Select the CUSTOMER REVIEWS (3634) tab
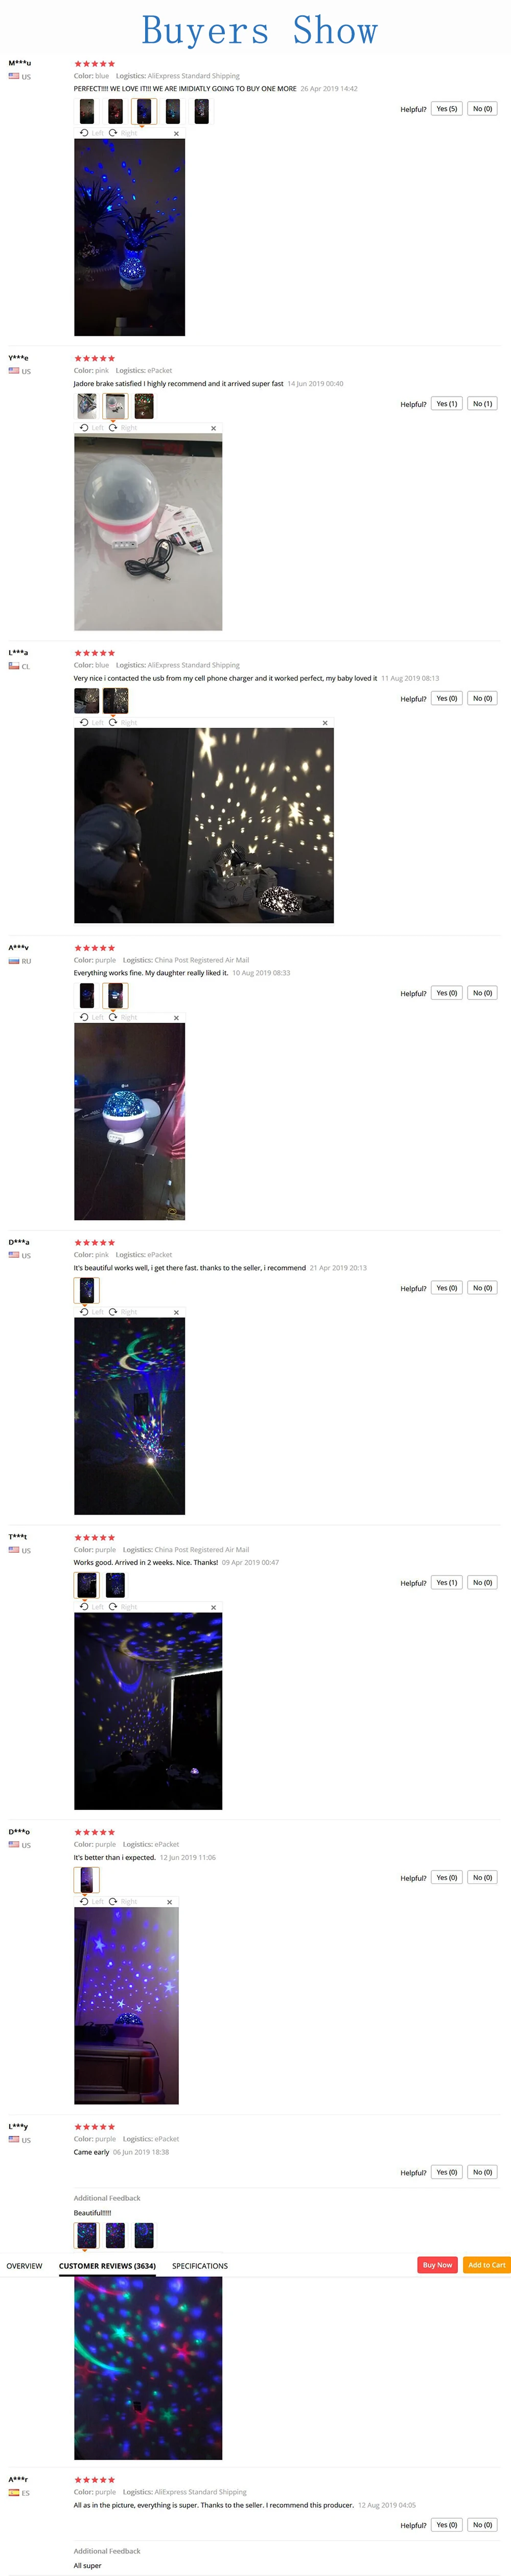 [107, 2266]
